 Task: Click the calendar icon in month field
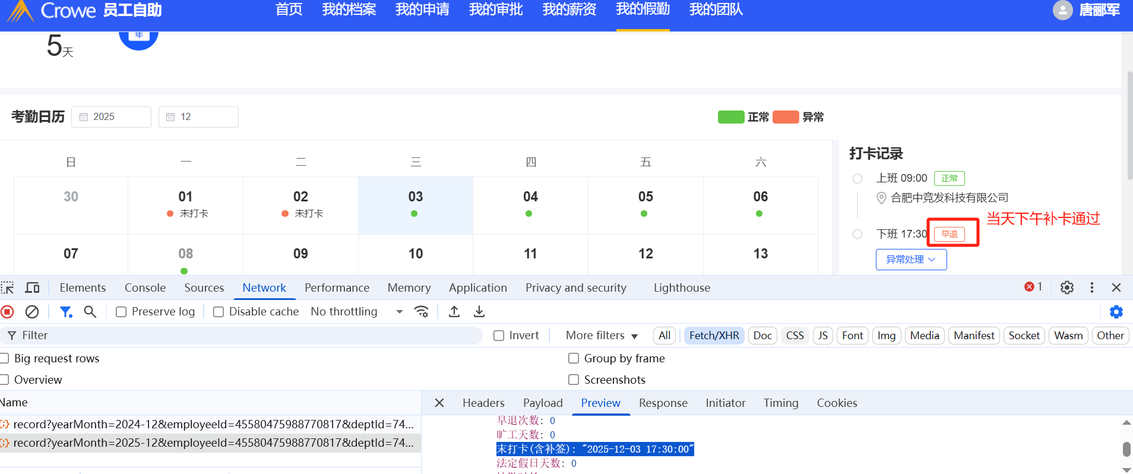170,117
